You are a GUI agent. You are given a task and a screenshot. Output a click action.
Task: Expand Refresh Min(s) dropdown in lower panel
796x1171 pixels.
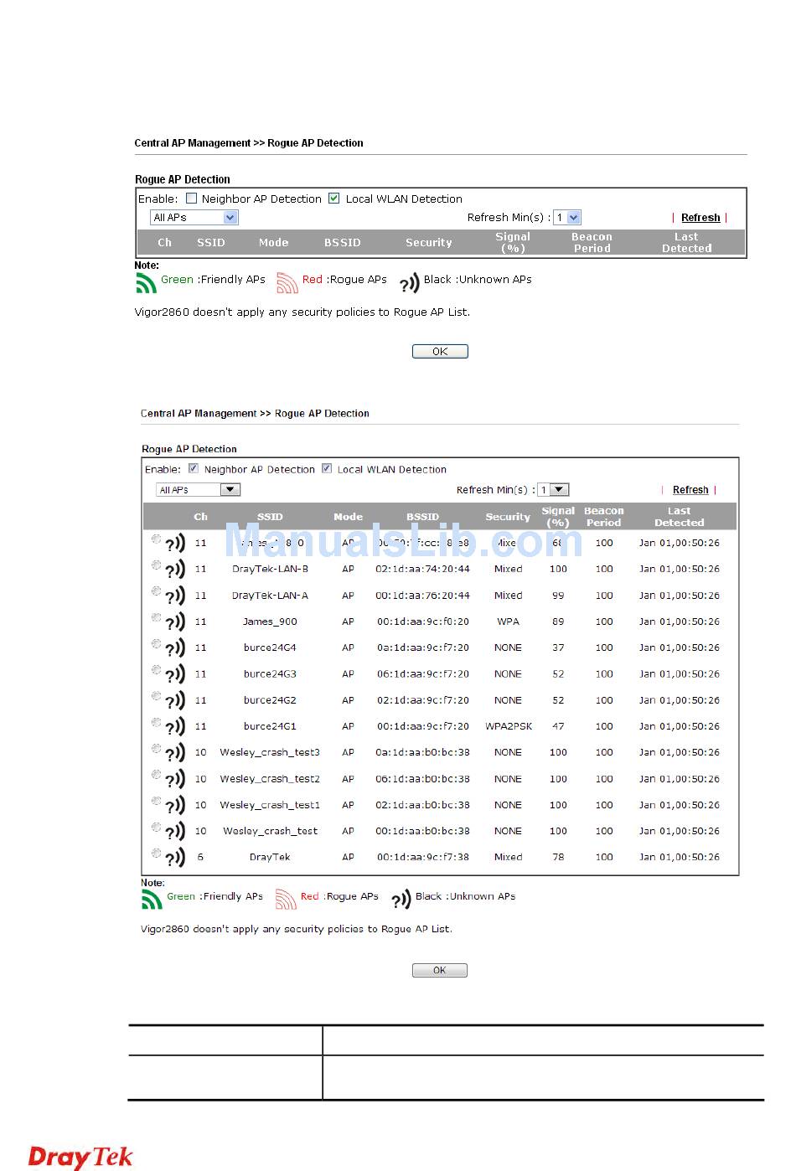[x=554, y=490]
